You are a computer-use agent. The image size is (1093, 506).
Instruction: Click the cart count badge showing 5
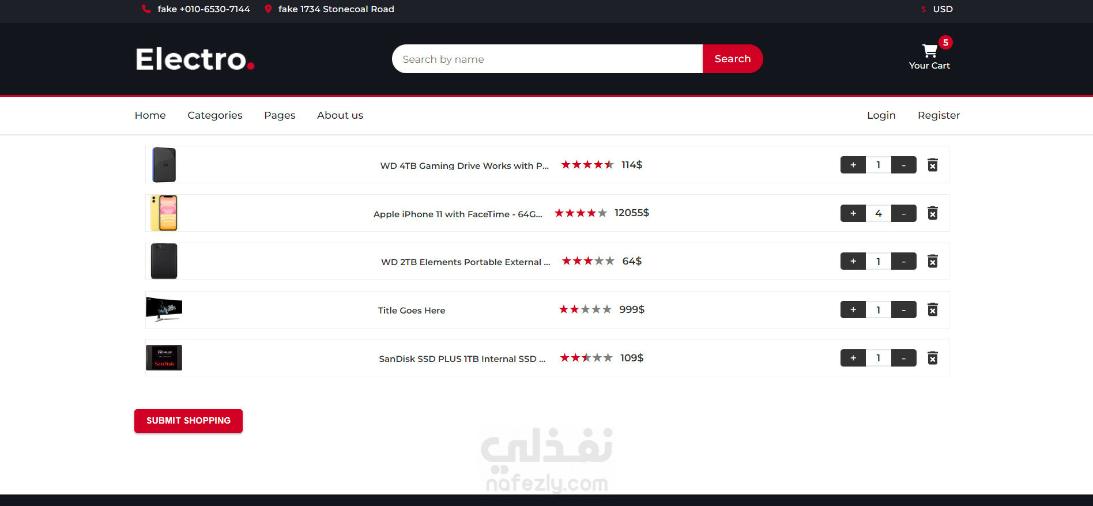pos(945,42)
